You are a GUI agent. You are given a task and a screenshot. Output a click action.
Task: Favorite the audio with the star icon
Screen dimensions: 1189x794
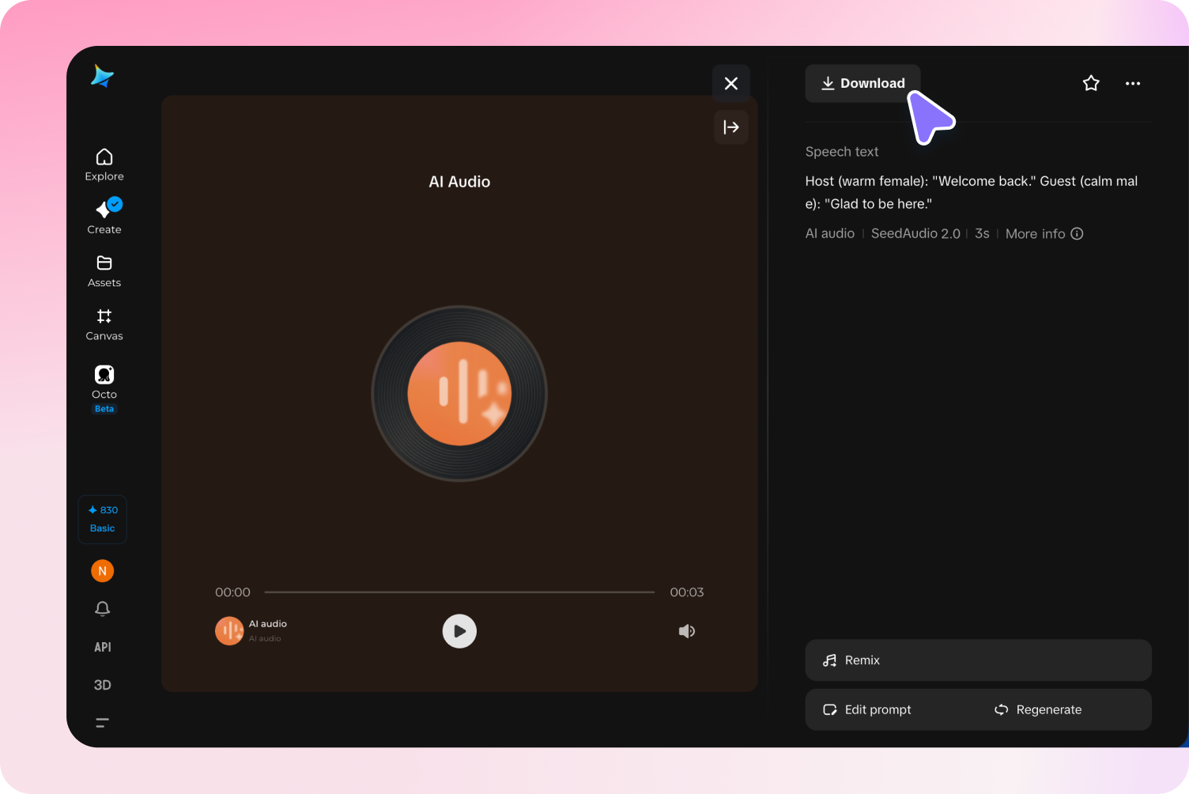point(1091,83)
